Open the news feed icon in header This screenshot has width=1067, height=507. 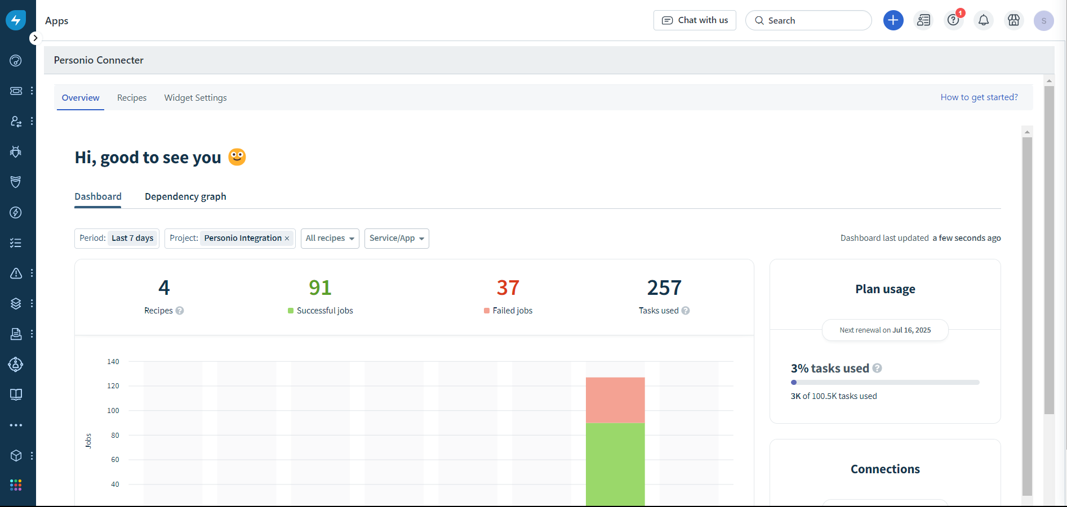point(923,20)
